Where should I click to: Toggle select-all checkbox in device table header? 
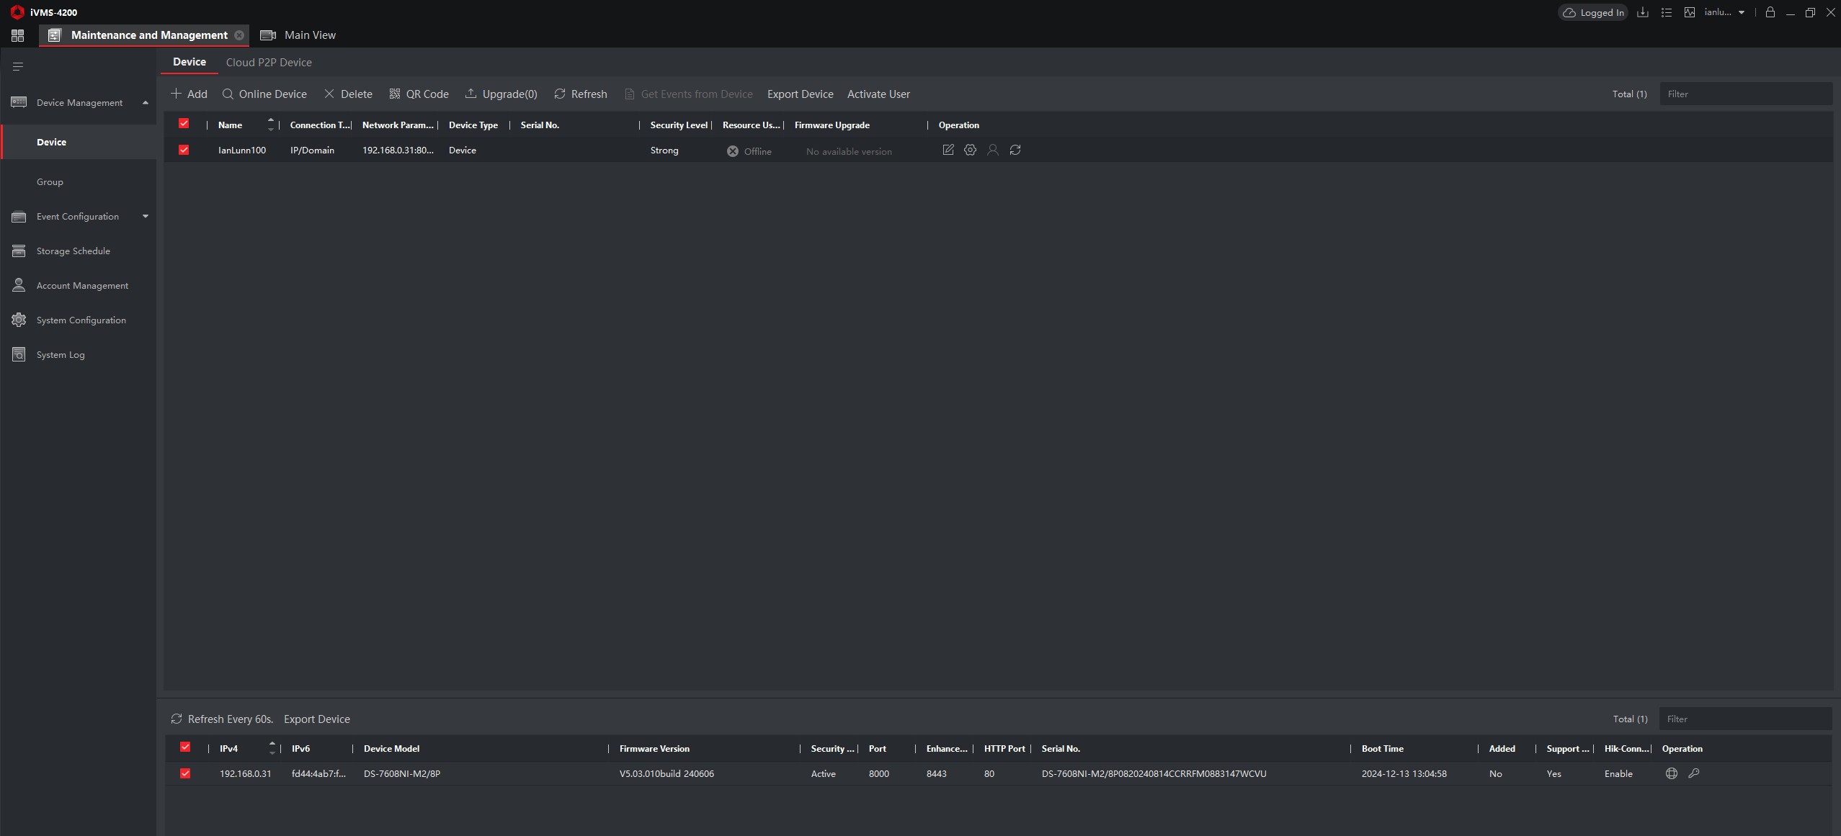coord(184,124)
